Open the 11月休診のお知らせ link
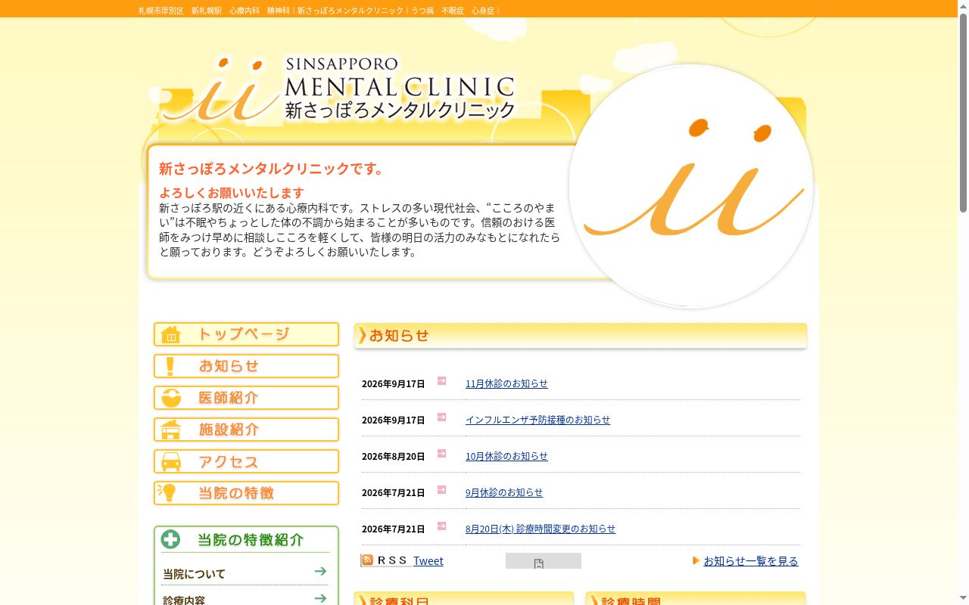969x605 pixels. (506, 383)
